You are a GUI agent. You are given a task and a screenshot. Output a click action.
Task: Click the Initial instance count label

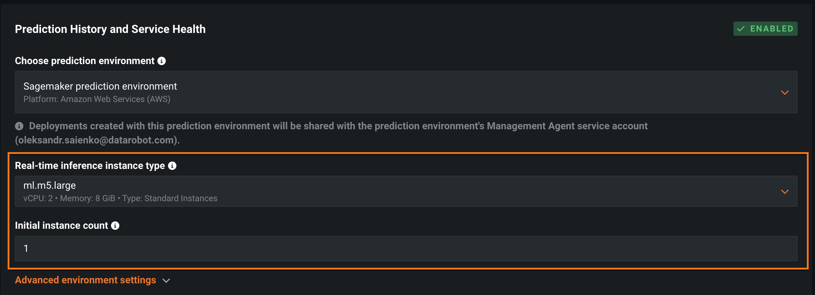(x=61, y=226)
